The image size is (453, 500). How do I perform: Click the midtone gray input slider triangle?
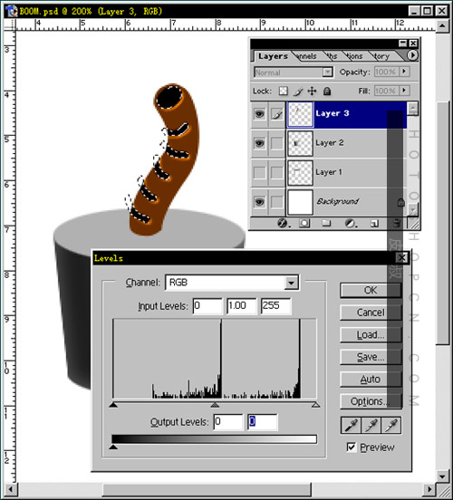click(215, 405)
